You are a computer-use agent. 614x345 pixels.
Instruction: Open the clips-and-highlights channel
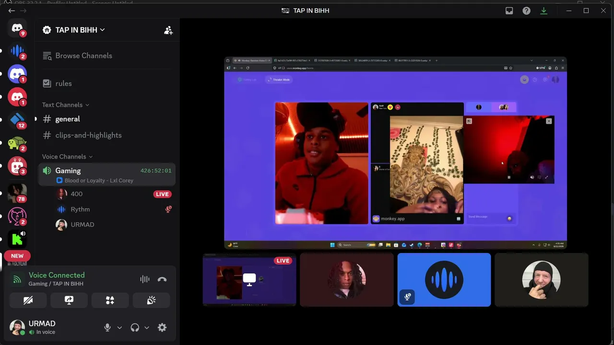106,135
